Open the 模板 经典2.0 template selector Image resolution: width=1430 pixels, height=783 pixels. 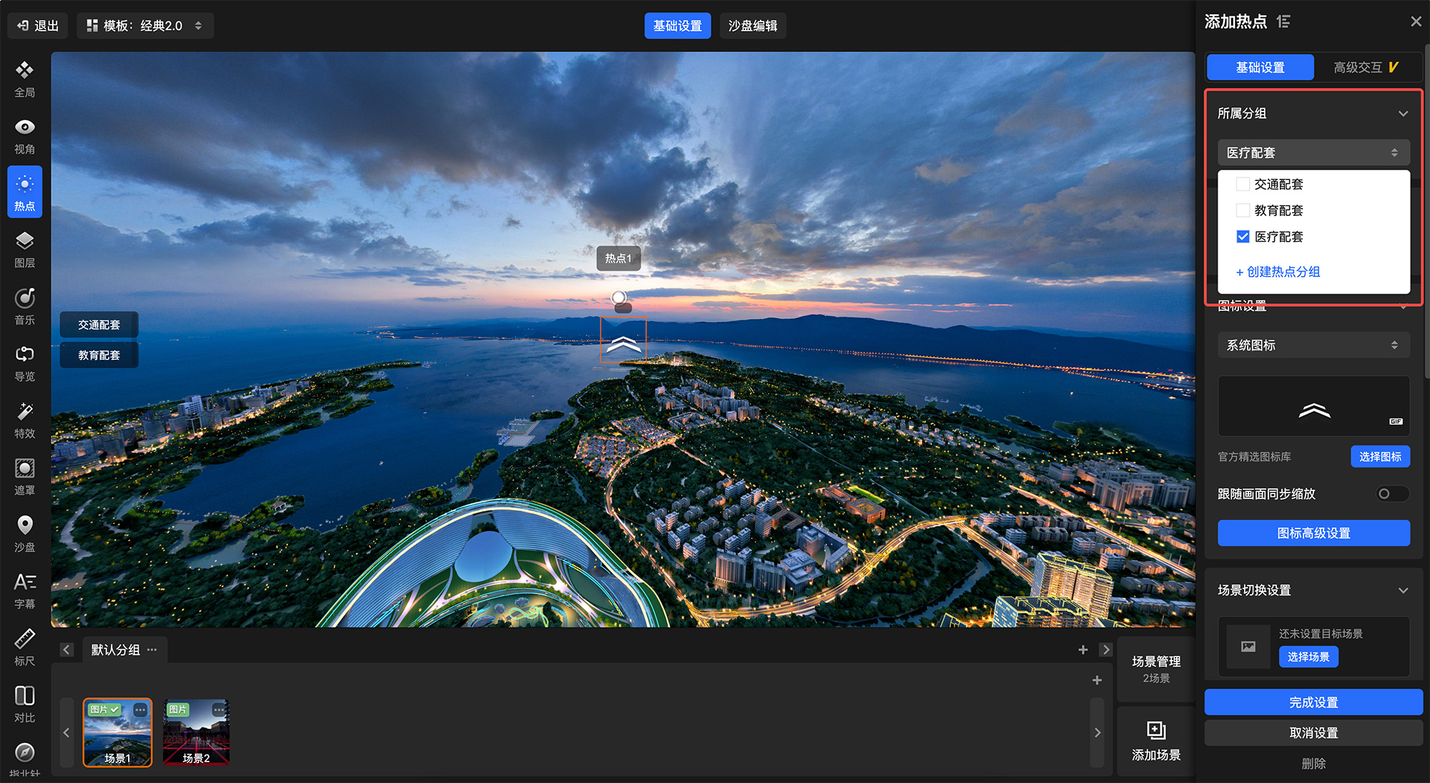point(145,26)
